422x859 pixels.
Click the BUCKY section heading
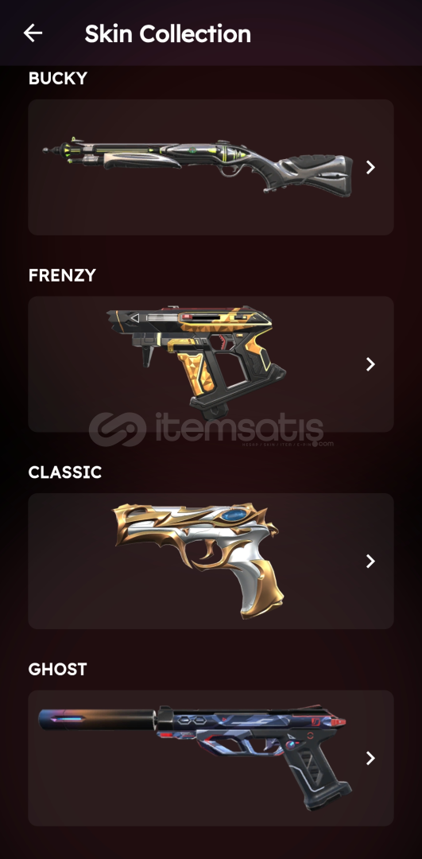(57, 78)
